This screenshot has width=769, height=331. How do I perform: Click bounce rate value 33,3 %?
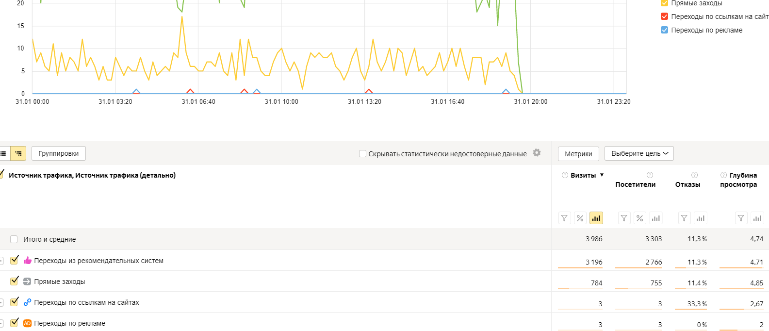[x=697, y=304]
